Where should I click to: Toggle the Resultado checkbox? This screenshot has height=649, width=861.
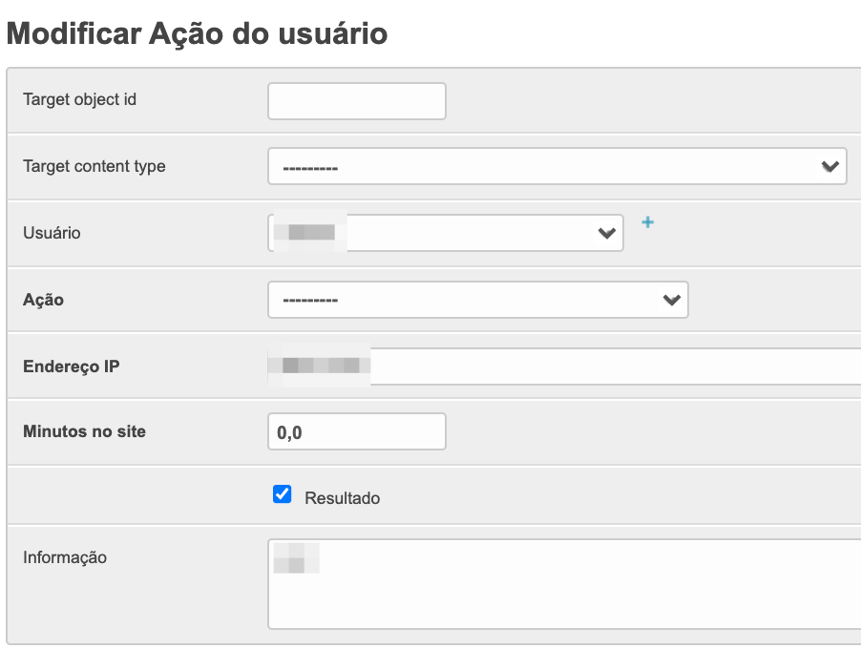tap(282, 494)
